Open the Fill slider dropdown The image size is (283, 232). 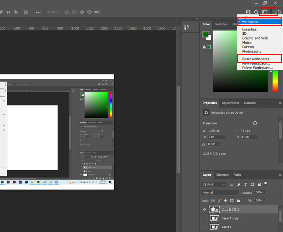pyautogui.click(x=264, y=200)
